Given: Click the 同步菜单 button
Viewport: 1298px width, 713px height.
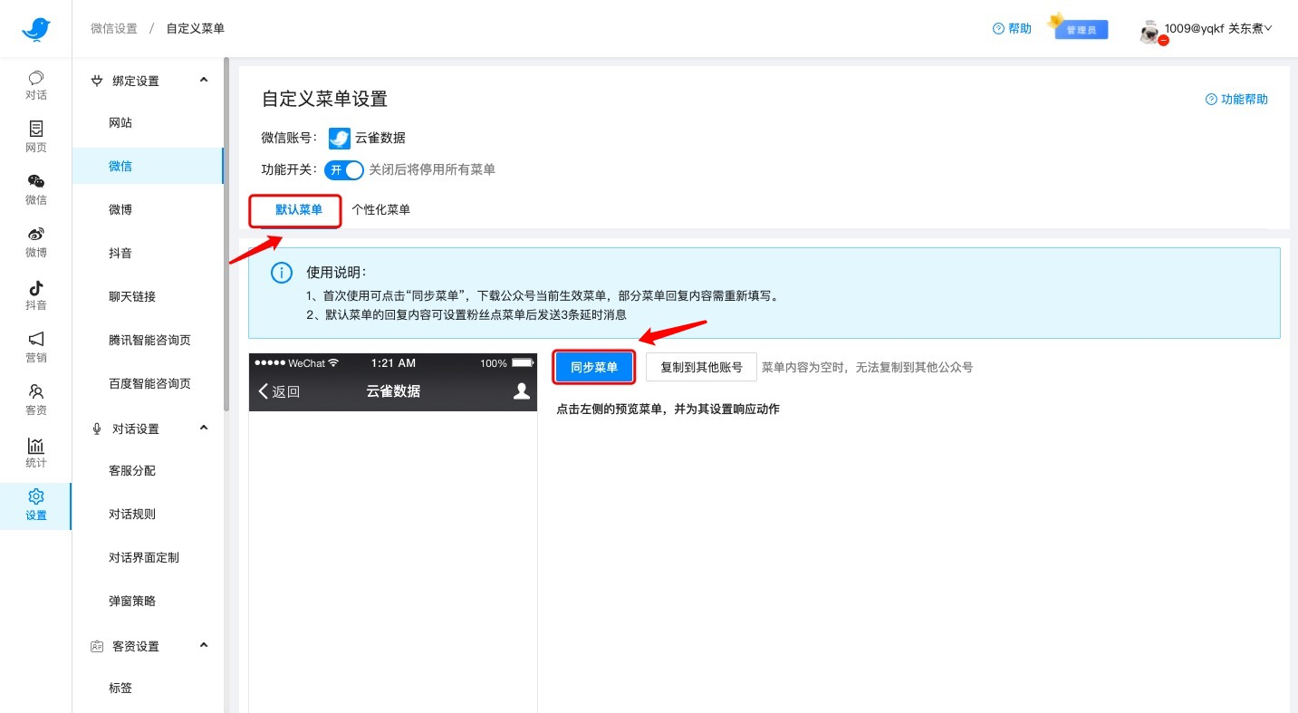Looking at the screenshot, I should 593,367.
